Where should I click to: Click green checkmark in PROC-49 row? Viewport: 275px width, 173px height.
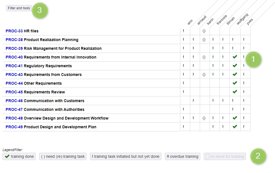(235, 127)
